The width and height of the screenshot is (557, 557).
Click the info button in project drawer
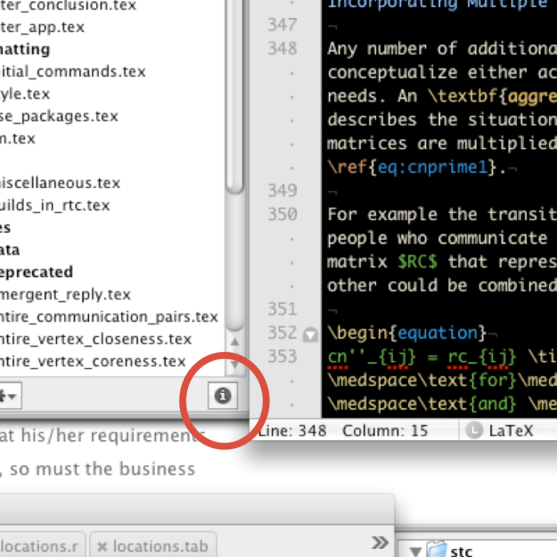point(223,396)
